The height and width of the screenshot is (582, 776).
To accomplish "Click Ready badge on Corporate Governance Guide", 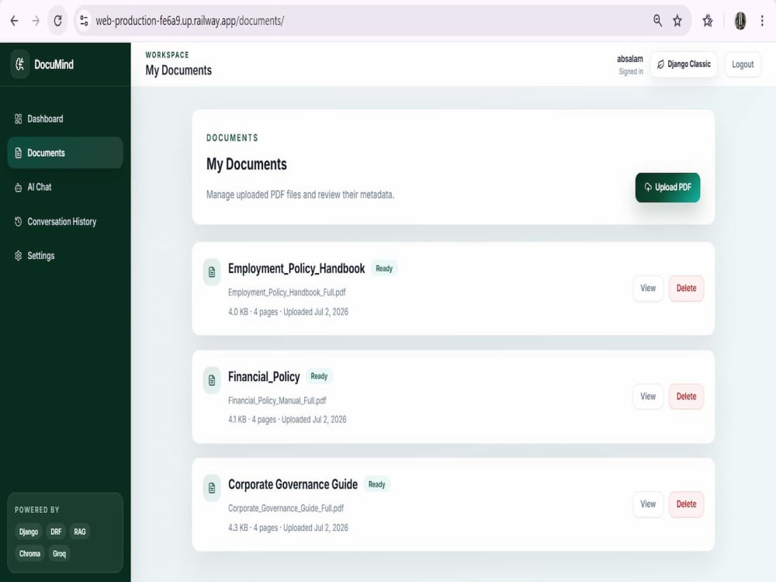I will (376, 484).
